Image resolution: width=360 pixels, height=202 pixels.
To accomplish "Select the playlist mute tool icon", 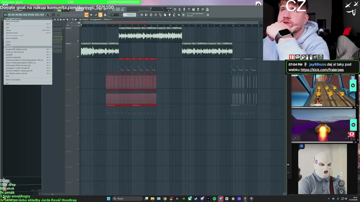I will click(61, 20).
